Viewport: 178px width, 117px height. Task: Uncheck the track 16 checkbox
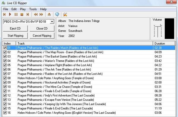pos(5,113)
